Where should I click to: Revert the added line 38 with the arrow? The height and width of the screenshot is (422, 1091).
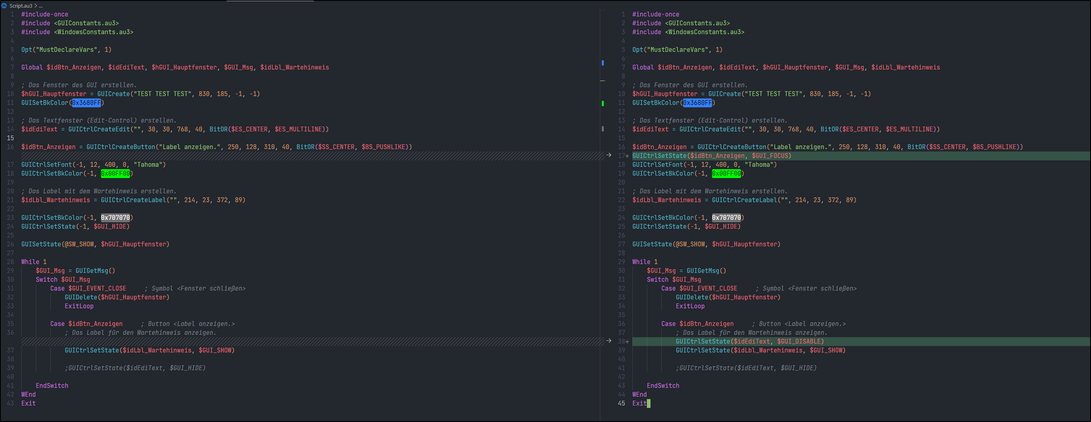pos(609,341)
